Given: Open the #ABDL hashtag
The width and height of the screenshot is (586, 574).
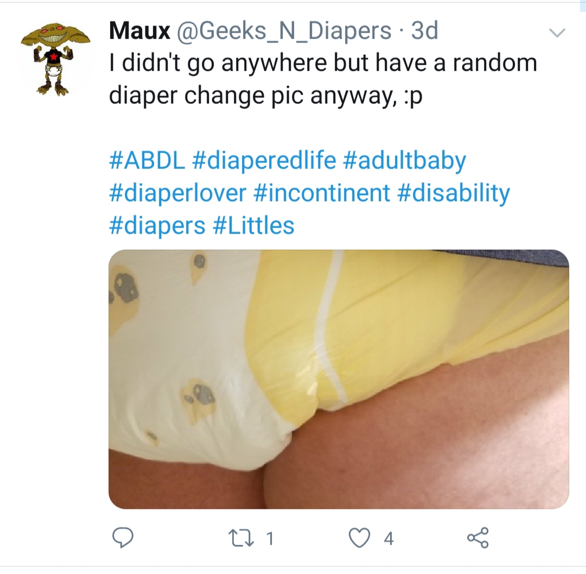Looking at the screenshot, I should 147,160.
